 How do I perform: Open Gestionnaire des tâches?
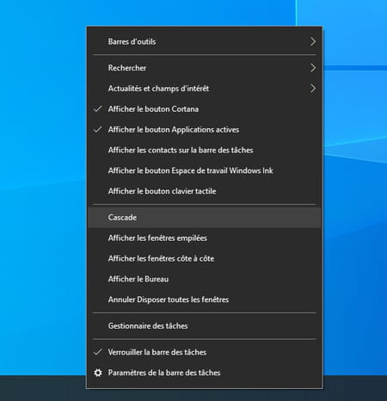point(205,326)
